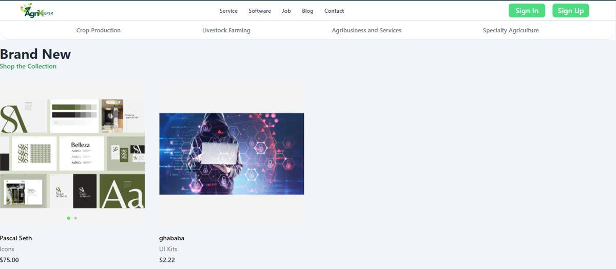616x269 pixels.
Task: Click the Icons category label
Action: point(7,249)
